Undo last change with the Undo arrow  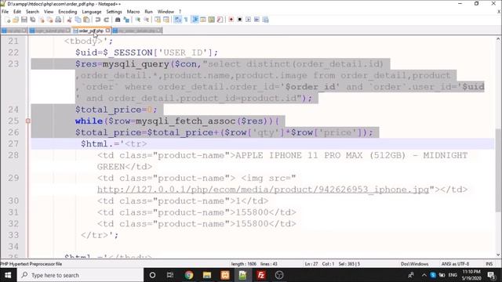click(x=97, y=20)
